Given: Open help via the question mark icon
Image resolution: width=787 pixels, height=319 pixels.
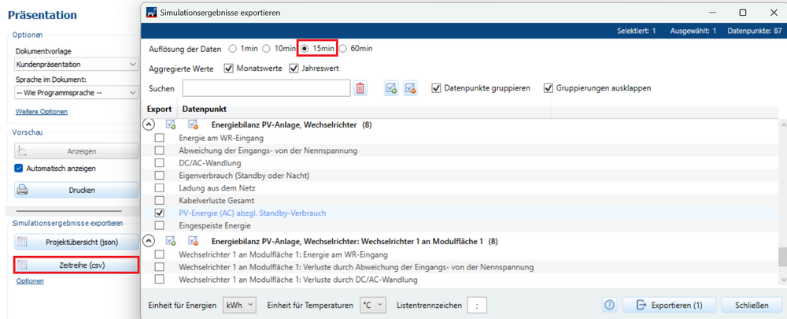Looking at the screenshot, I should pyautogui.click(x=609, y=305).
